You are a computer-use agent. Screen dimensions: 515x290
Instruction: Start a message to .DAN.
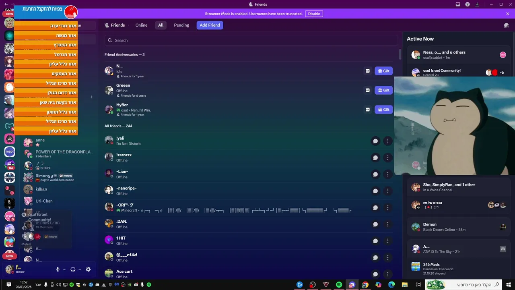point(375,224)
